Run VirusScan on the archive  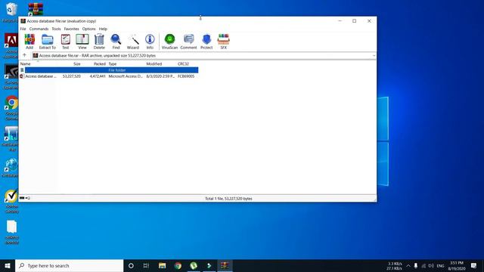(169, 42)
